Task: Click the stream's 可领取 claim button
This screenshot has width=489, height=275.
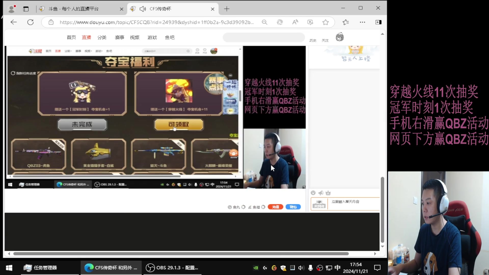Action: pos(179,125)
